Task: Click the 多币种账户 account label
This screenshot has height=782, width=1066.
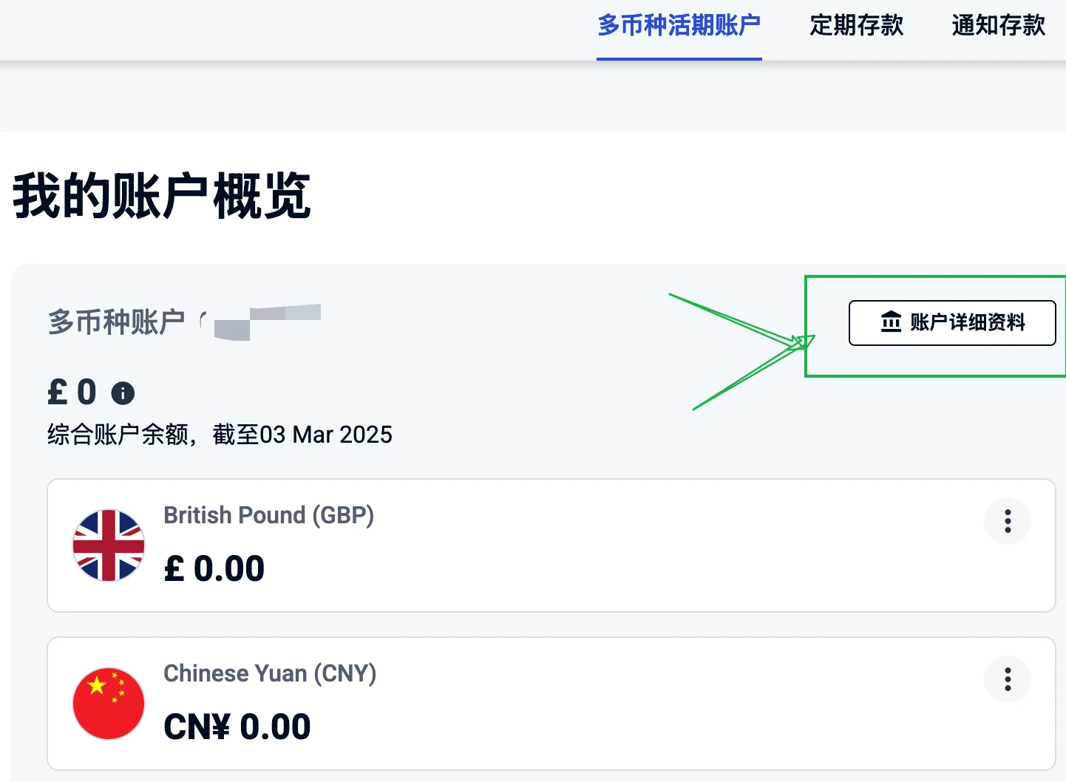Action: click(x=117, y=322)
